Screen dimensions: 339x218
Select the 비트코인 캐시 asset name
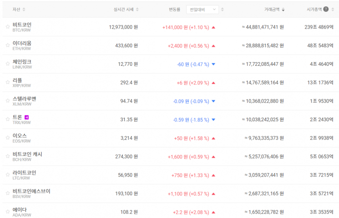(27, 154)
